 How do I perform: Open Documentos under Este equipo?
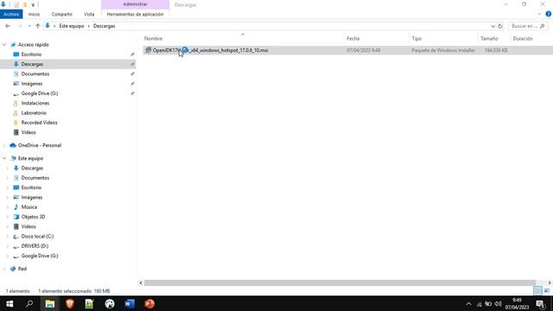(x=35, y=178)
